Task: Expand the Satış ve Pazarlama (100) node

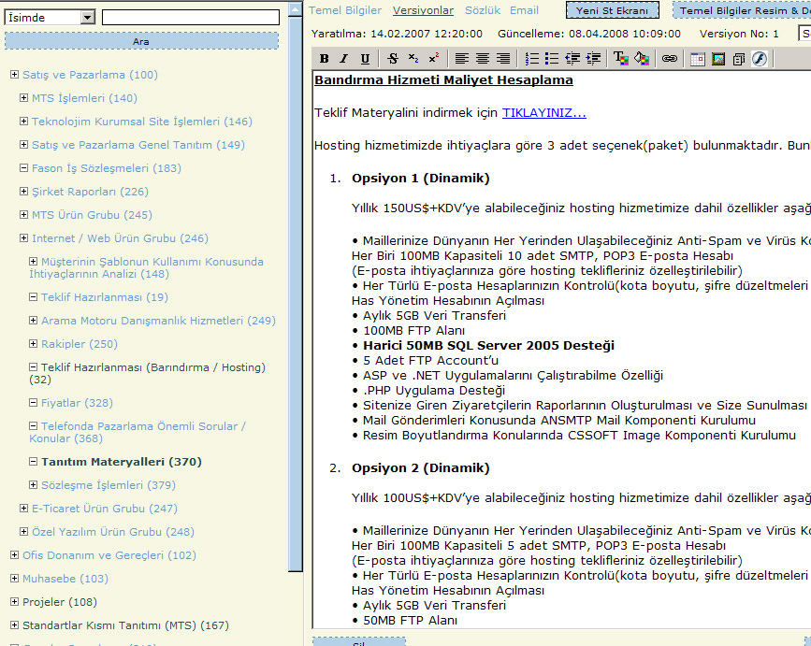Action: [x=14, y=75]
